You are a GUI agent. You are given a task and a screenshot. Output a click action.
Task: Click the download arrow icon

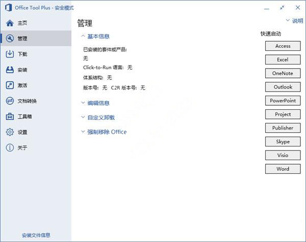pos(9,54)
